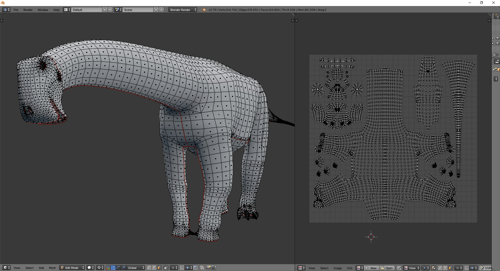Open the Blender Render engine dropdown
The height and width of the screenshot is (271, 500).
(183, 10)
